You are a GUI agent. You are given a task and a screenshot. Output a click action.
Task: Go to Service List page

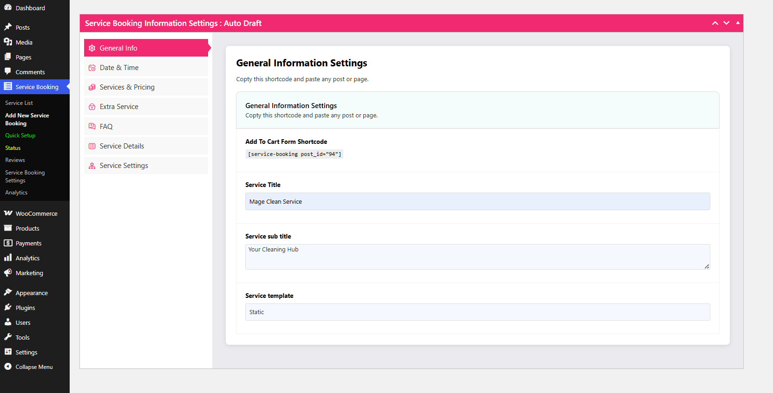19,103
